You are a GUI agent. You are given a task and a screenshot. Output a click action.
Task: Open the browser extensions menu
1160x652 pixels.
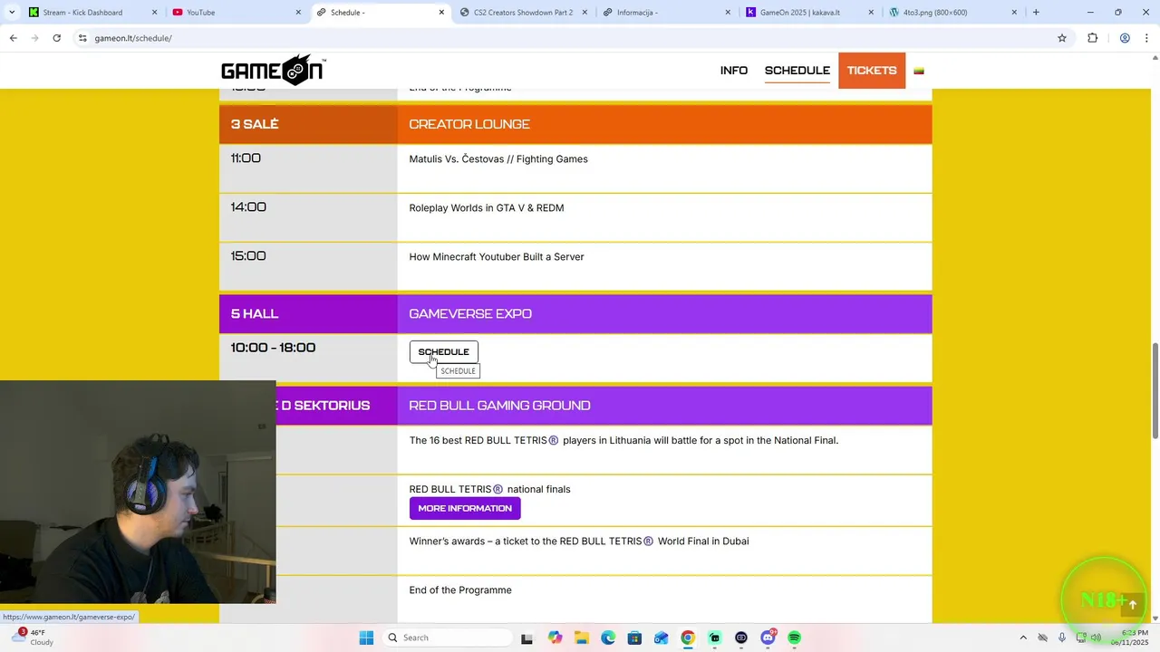pos(1092,38)
